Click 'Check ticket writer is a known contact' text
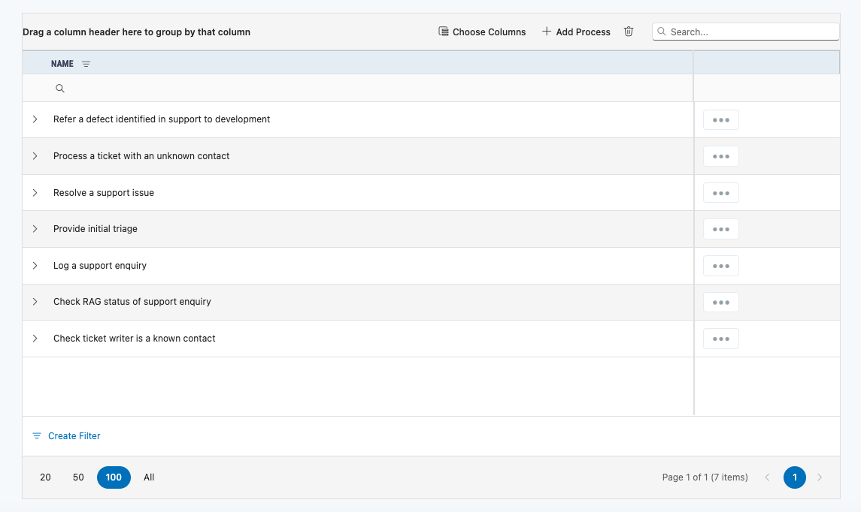Viewport: 861px width, 512px height. click(135, 339)
